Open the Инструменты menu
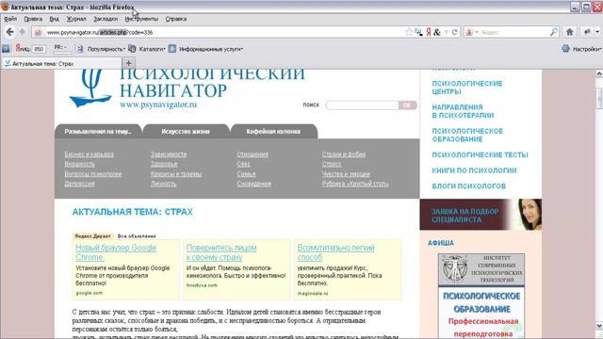603x339 pixels. 141,19
